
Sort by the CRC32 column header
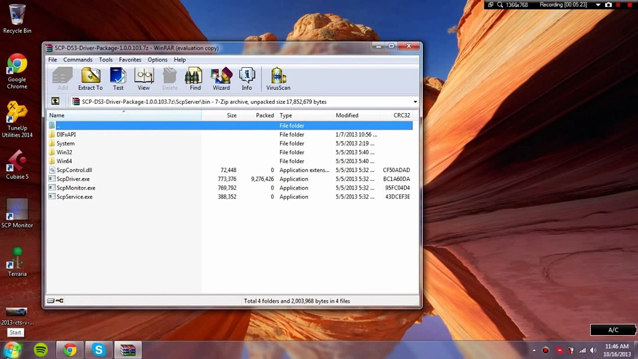(396, 115)
